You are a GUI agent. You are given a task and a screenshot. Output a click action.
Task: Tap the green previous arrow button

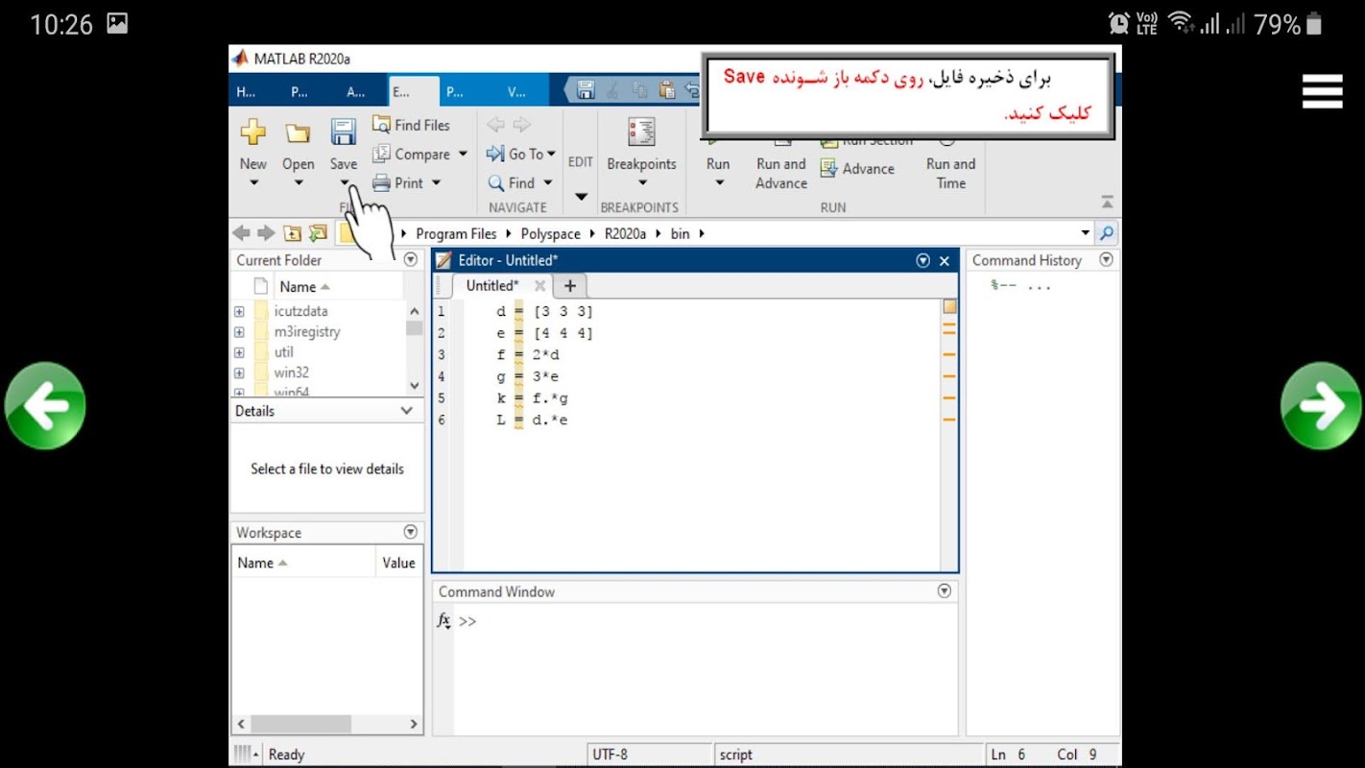pos(45,406)
